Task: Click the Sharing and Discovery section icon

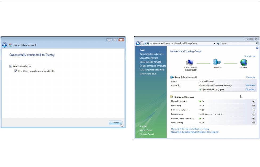Action: [172, 97]
